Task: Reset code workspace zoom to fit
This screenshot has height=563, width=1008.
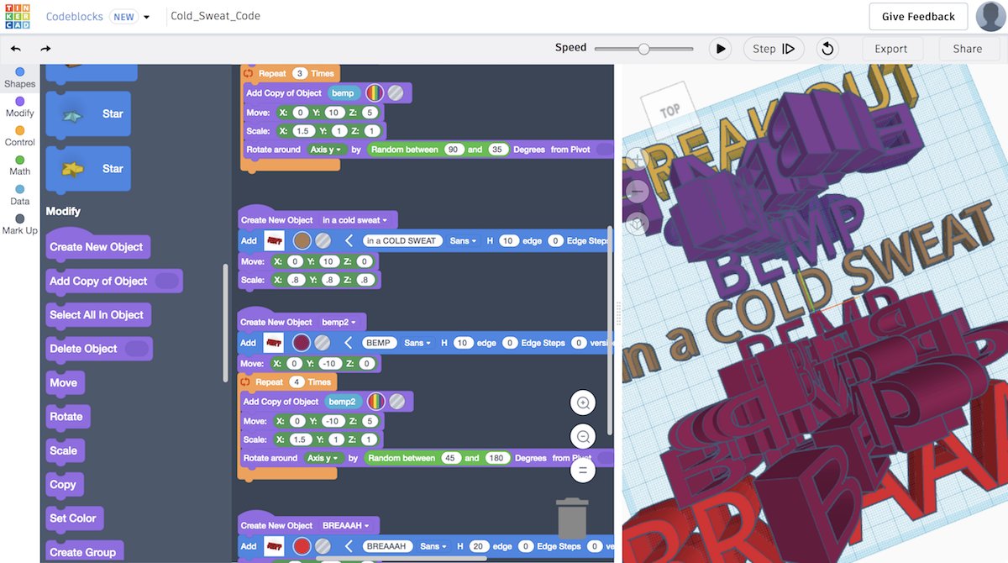Action: pyautogui.click(x=583, y=471)
